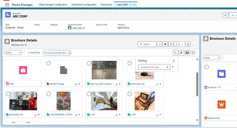The image size is (237, 128).
Task: Open the Case folder label
Action: pos(12,84)
